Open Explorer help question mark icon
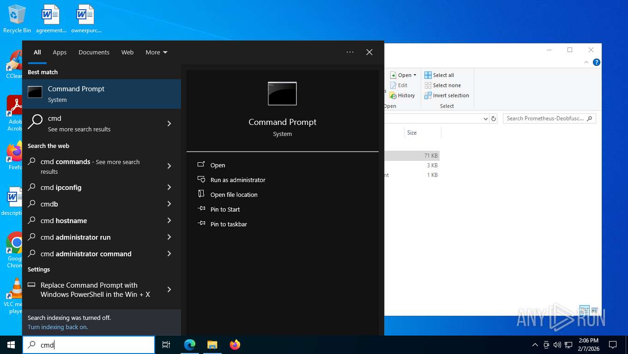628x354 pixels. point(597,62)
